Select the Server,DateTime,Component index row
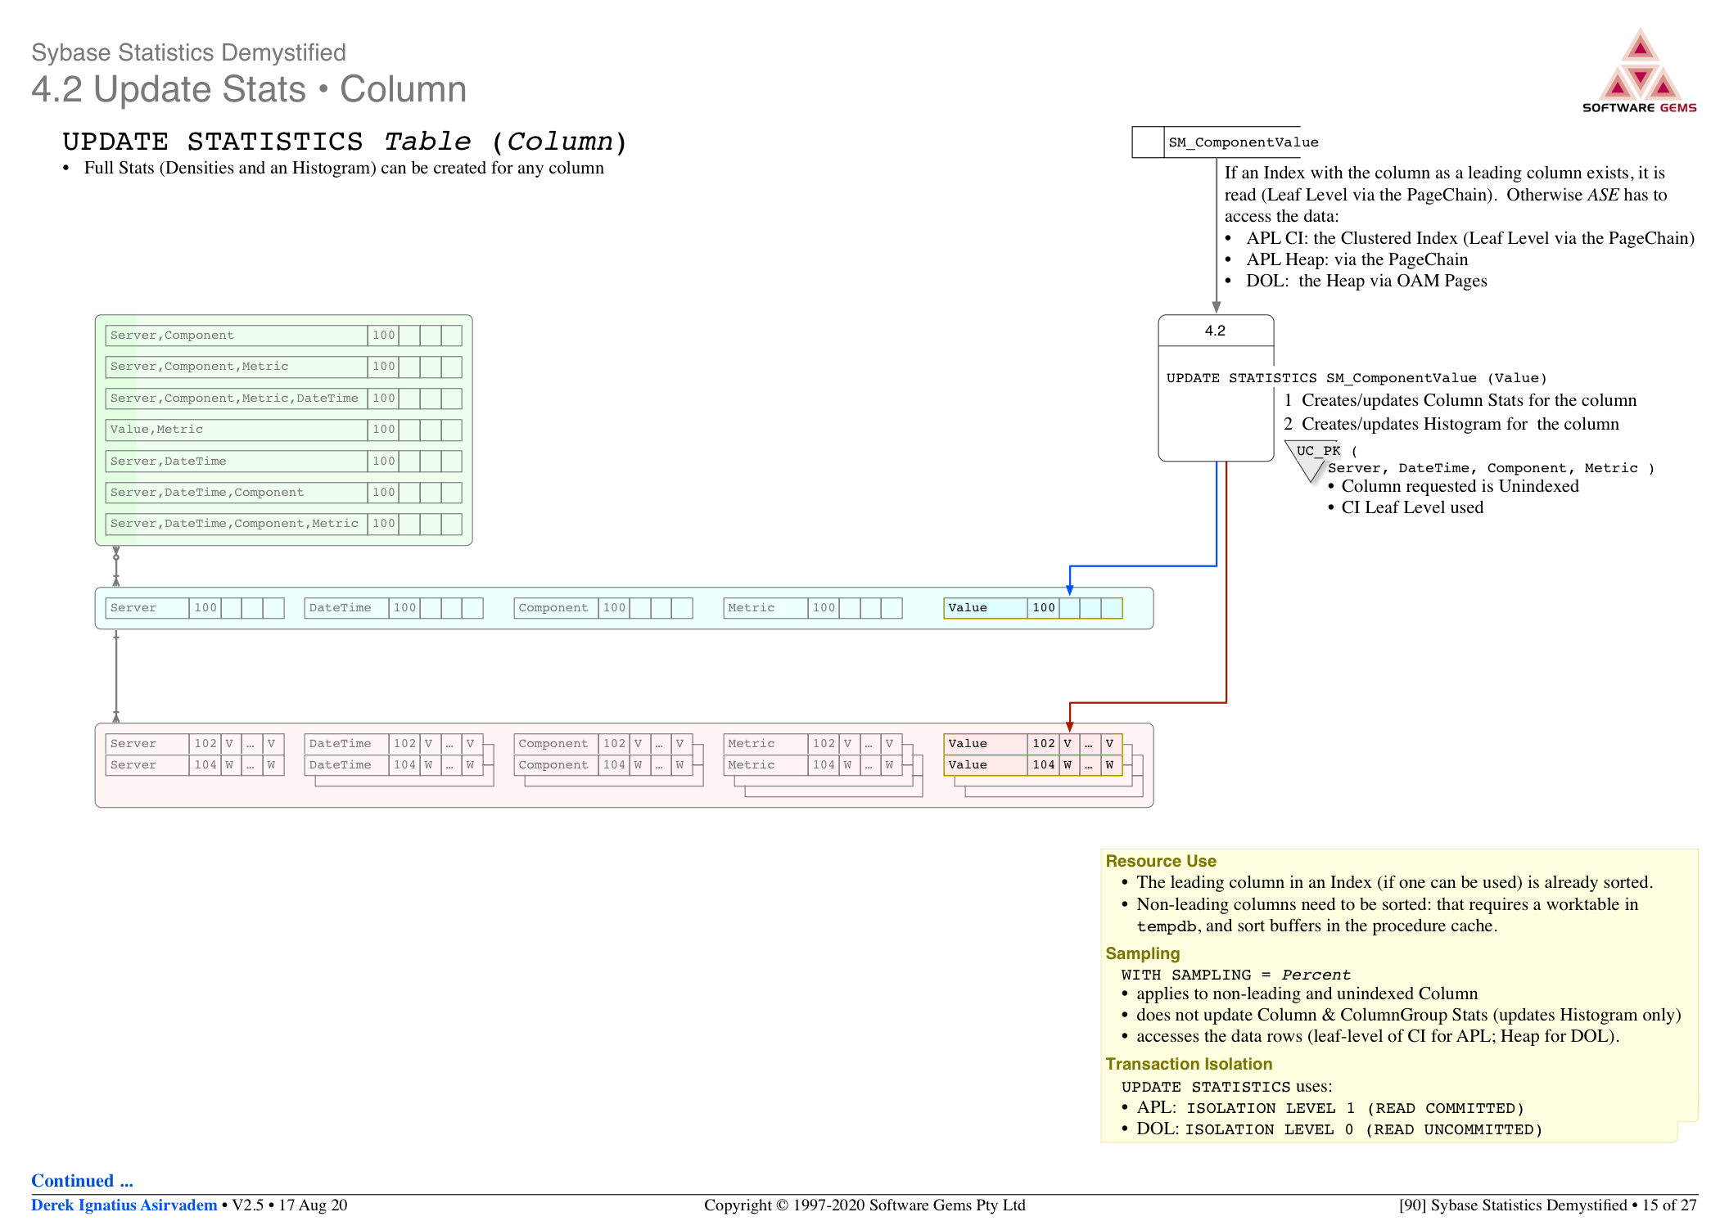 (x=283, y=493)
